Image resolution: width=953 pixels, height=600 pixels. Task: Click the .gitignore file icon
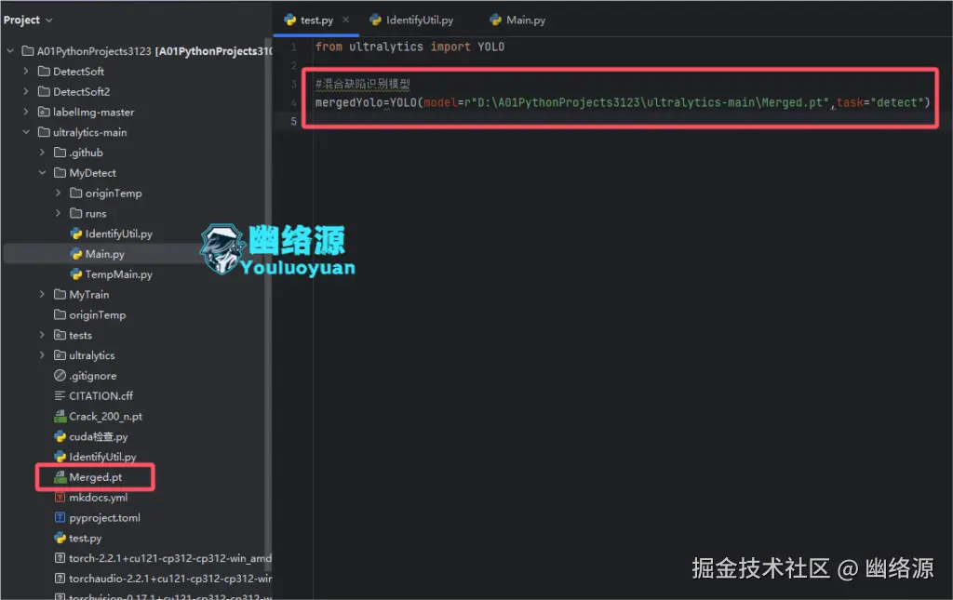pyautogui.click(x=60, y=375)
